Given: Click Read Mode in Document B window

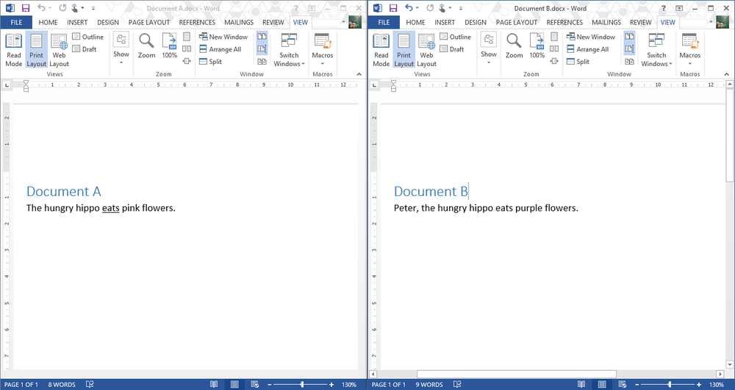Looking at the screenshot, I should point(381,50).
